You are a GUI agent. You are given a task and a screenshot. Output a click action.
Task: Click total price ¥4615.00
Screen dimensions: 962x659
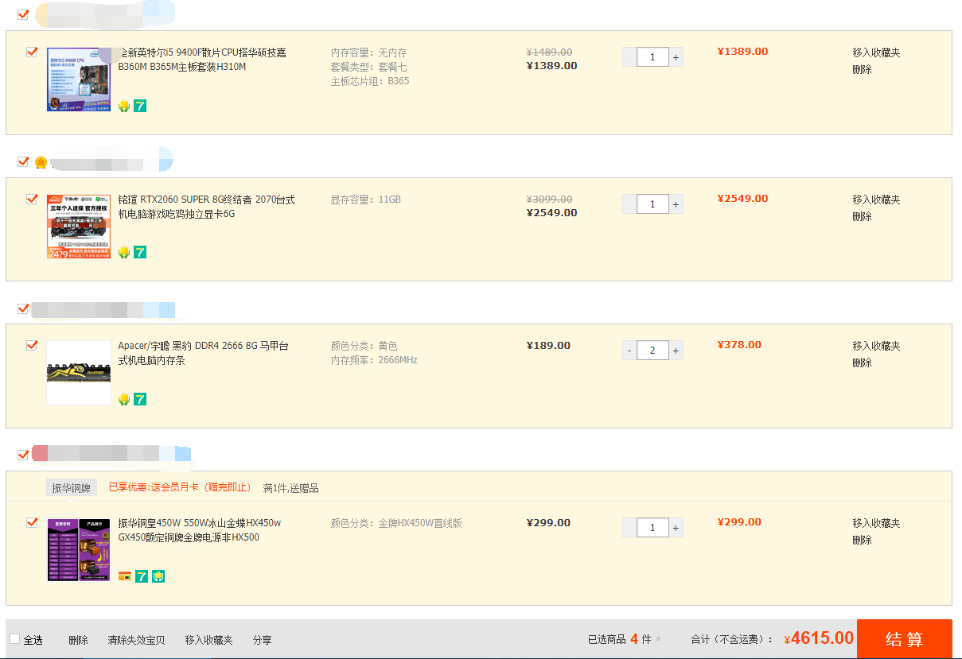click(819, 638)
